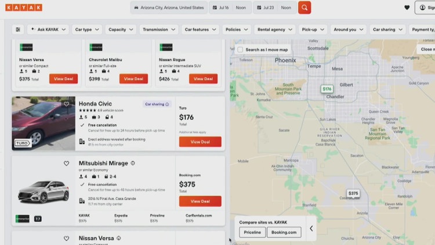The image size is (435, 245).
Task: Click Enterprise logo on Chevrolet Malibu card
Action: (x=96, y=47)
